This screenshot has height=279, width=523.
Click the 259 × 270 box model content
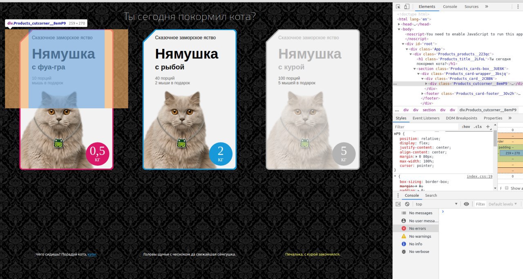pyautogui.click(x=512, y=153)
